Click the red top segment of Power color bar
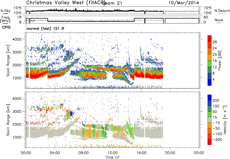Image resolution: width=230 pixels, height=159 pixels. pos(210,38)
